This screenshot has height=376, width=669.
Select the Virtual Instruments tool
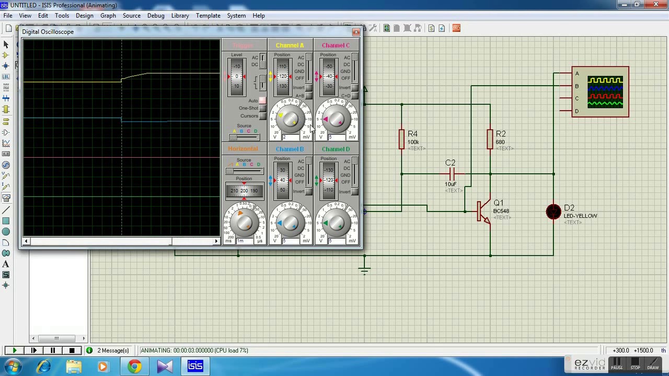point(6,198)
